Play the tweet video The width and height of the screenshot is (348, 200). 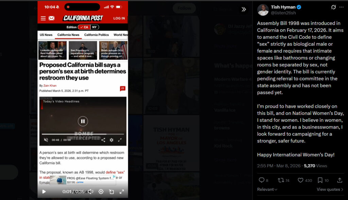pos(44,191)
